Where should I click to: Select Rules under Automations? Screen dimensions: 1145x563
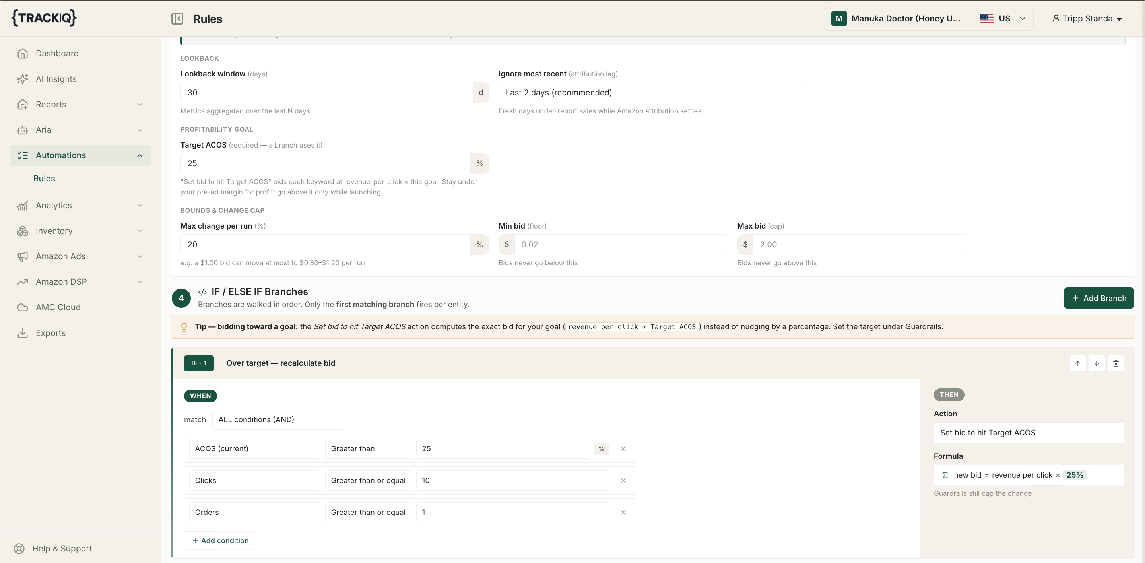pyautogui.click(x=44, y=178)
